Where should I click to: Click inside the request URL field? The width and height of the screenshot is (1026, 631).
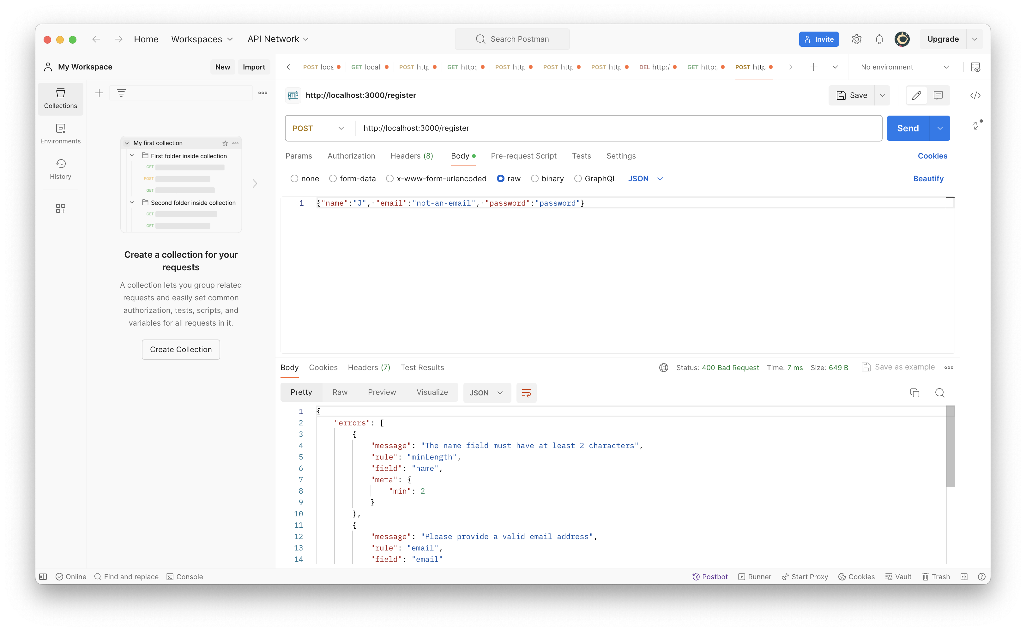pos(501,128)
